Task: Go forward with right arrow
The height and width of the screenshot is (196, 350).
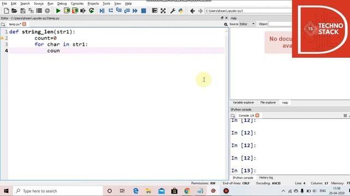Action: click(x=200, y=11)
